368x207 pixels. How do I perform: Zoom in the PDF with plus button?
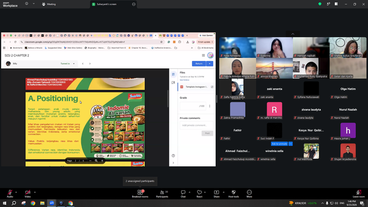coord(102,161)
